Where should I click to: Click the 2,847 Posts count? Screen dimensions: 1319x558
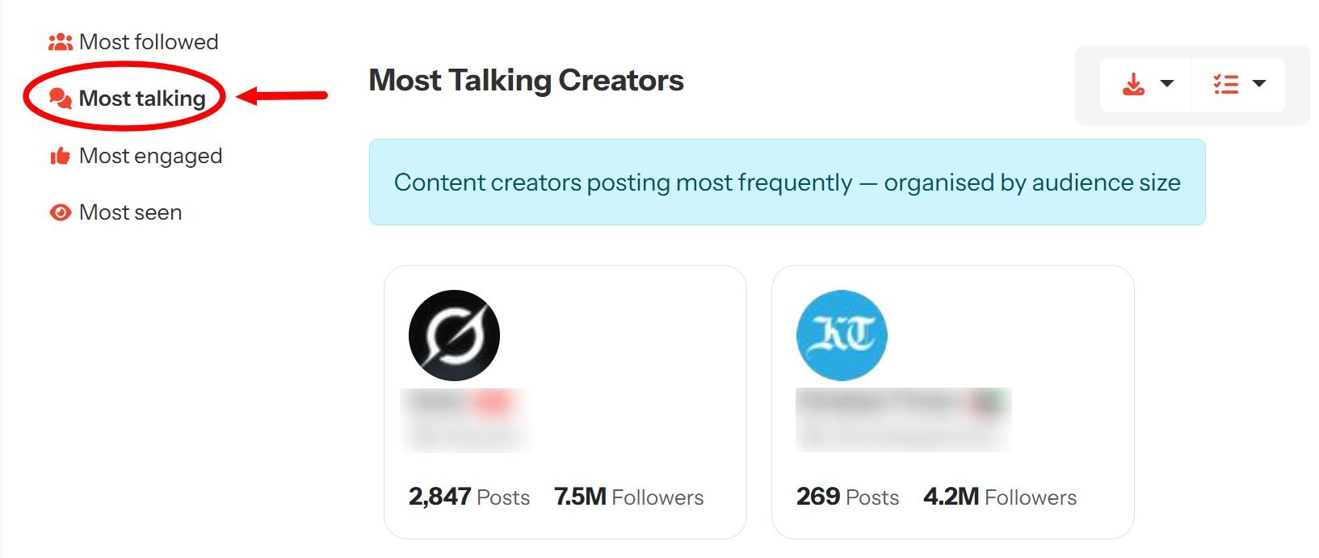tap(468, 497)
